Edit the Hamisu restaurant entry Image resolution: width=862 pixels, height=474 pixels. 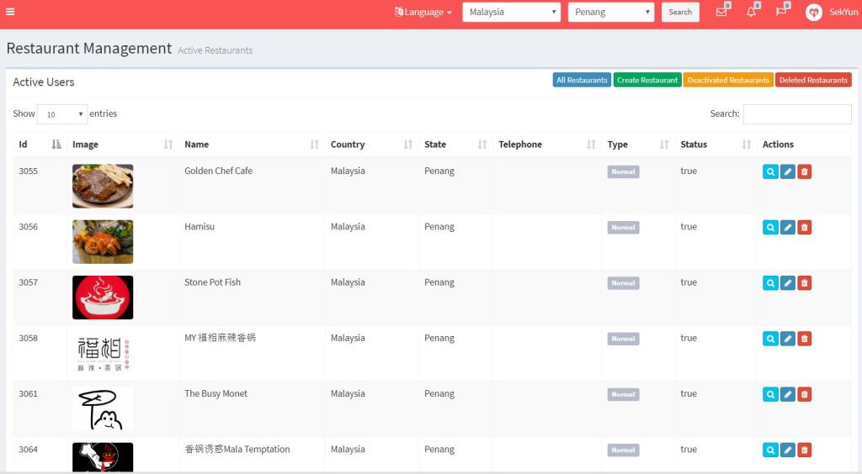coord(787,227)
